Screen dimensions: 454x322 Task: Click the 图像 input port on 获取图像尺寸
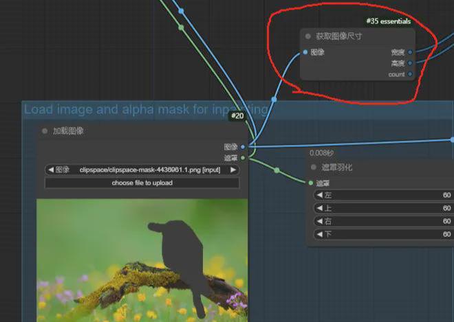pyautogui.click(x=305, y=52)
